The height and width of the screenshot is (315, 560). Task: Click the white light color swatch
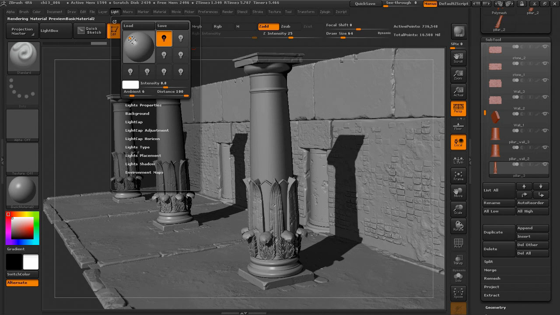130,84
